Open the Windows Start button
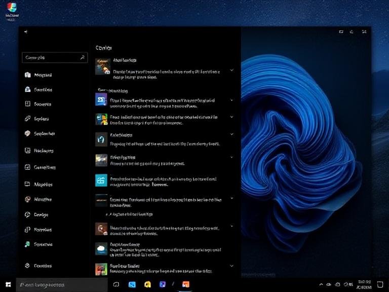Screen dimensions: 389x292 click(x=8, y=284)
